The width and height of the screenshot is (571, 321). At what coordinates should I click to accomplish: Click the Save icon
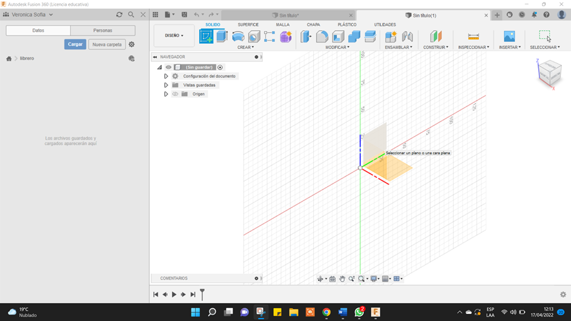pos(184,15)
